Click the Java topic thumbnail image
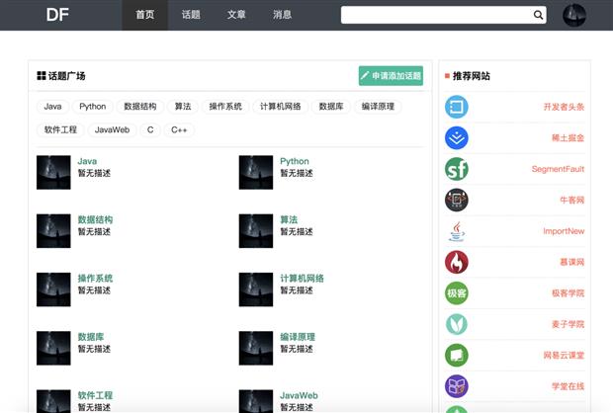 tap(53, 172)
